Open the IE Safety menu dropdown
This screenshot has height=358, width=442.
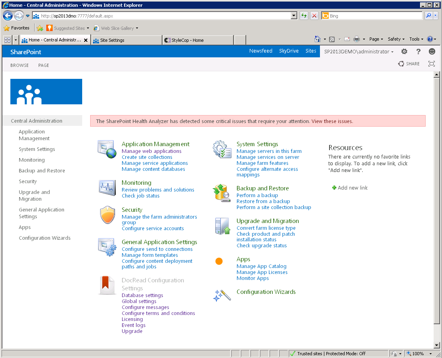(x=396, y=39)
